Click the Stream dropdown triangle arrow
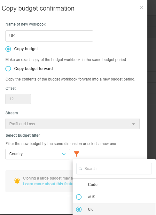 [133, 124]
